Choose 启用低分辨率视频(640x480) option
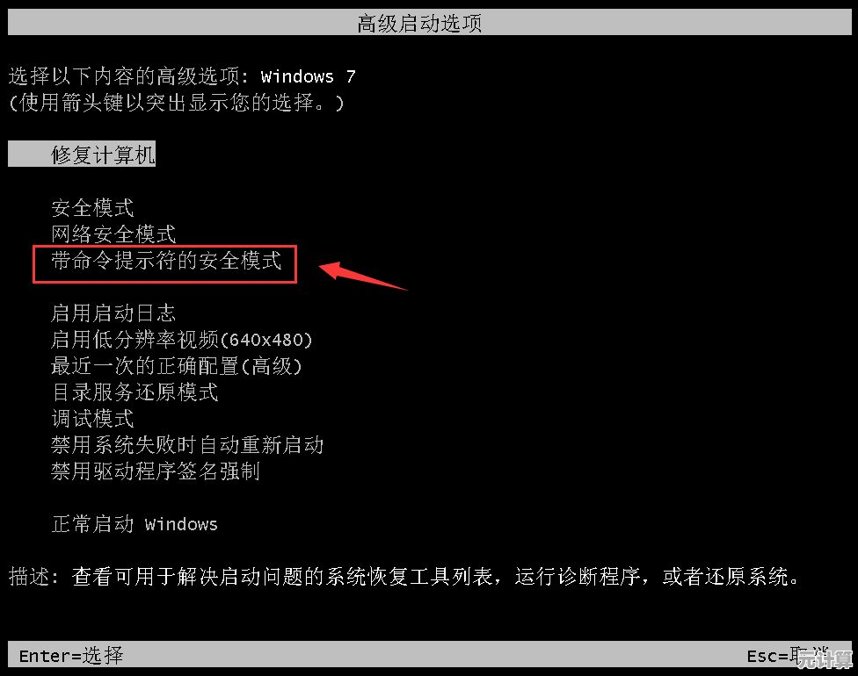 [182, 340]
